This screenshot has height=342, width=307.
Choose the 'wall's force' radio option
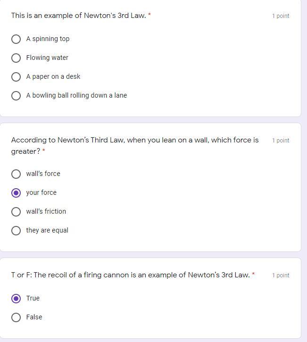[x=16, y=174]
